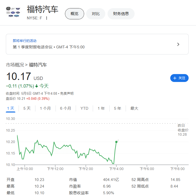Click the Ford logos thumbnail image
This screenshot has width=196, height=196.
click(13, 12)
